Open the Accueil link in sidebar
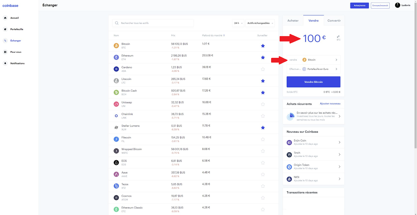 point(15,18)
